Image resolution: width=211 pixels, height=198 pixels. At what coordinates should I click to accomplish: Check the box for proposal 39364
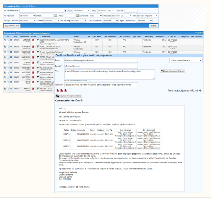tap(8, 40)
